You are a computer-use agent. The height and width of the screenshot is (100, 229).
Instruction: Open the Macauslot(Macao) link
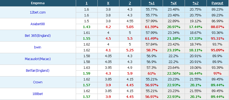point(38,59)
